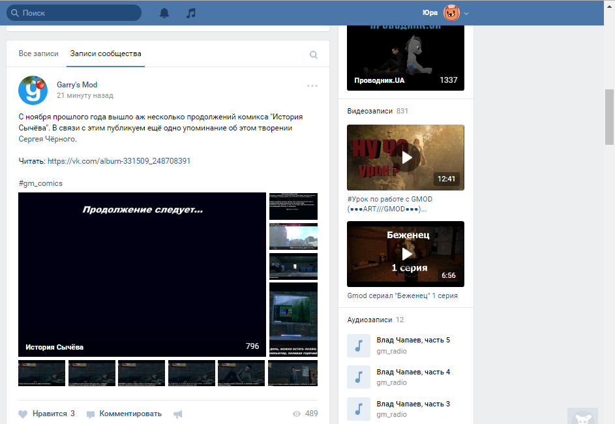Open the 'Сергея Чёрного' profile link

(x=47, y=139)
